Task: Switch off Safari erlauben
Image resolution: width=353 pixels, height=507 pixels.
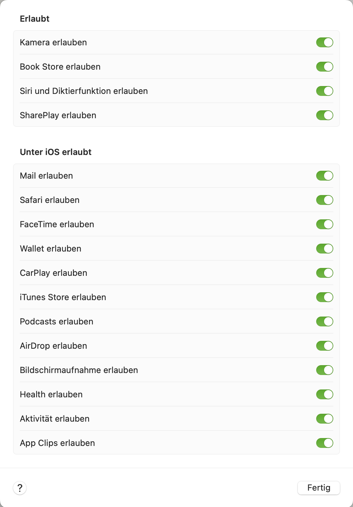Action: [x=324, y=200]
